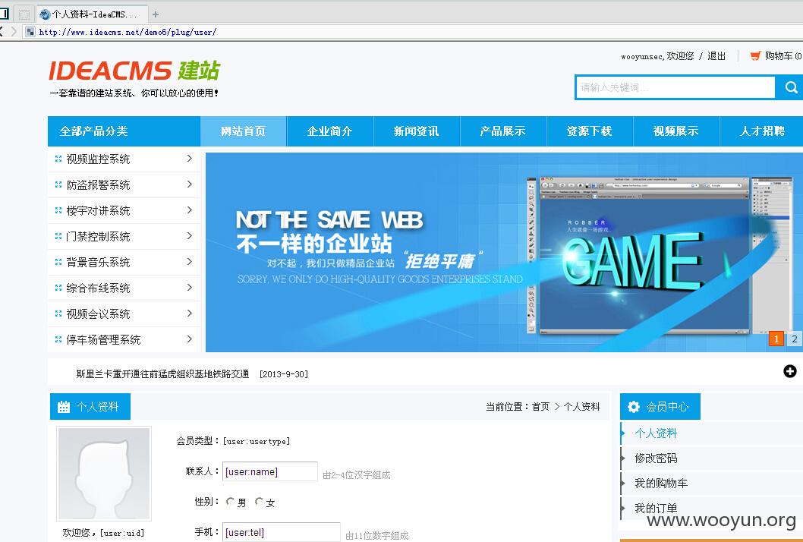This screenshot has width=803, height=542.
Task: Open 我的购物车 in member center
Action: pyautogui.click(x=661, y=483)
